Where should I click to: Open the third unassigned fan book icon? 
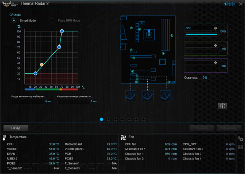point(165,96)
